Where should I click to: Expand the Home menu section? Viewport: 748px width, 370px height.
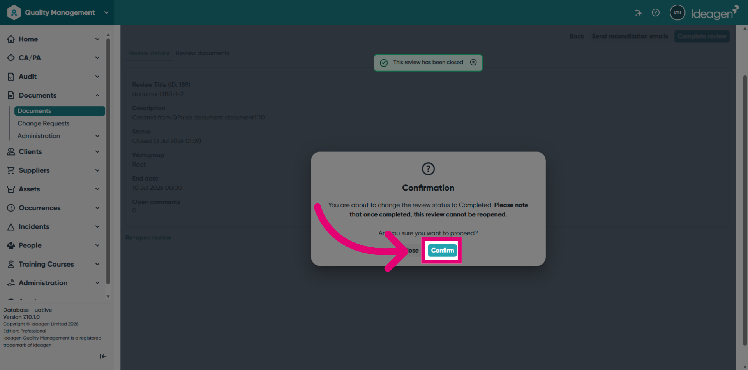pyautogui.click(x=97, y=39)
